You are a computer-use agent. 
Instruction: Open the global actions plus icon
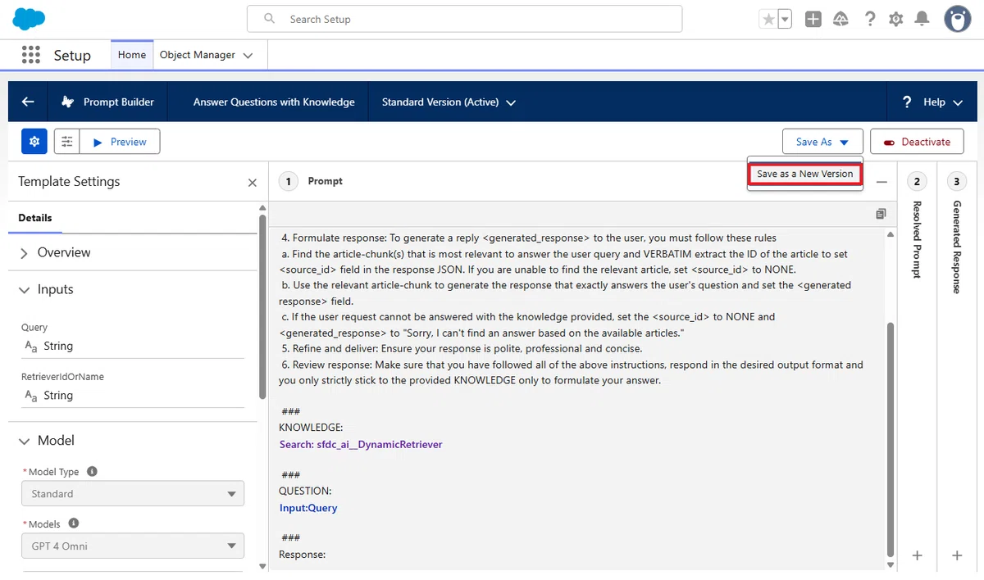pos(813,19)
